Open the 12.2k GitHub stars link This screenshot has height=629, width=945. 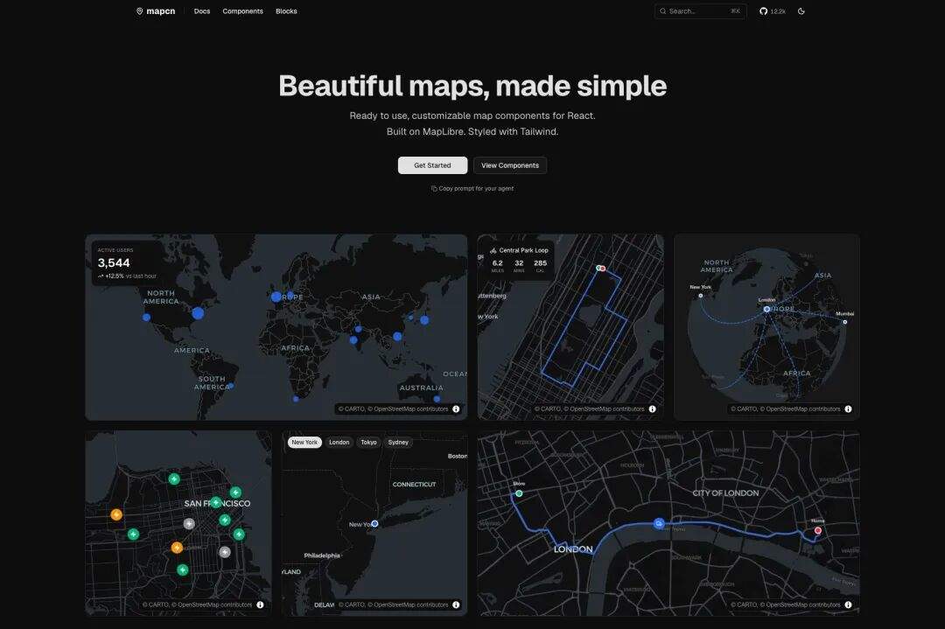point(773,11)
